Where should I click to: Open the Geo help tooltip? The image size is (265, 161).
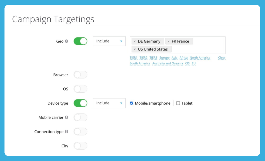(x=67, y=41)
